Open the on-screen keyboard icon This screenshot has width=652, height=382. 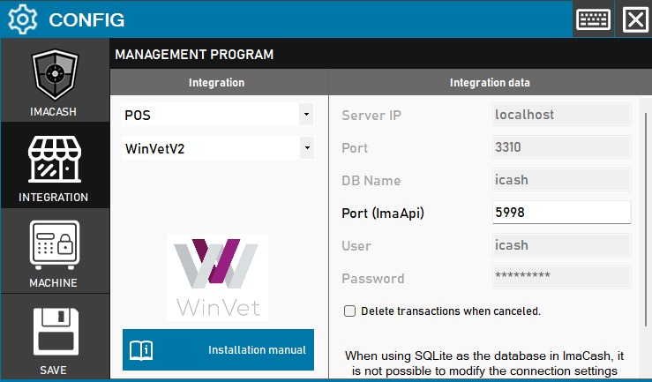coord(593,19)
